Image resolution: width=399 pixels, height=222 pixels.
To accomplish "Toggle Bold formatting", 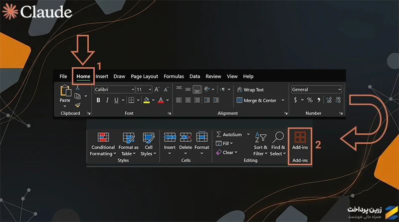I will pyautogui.click(x=98, y=100).
